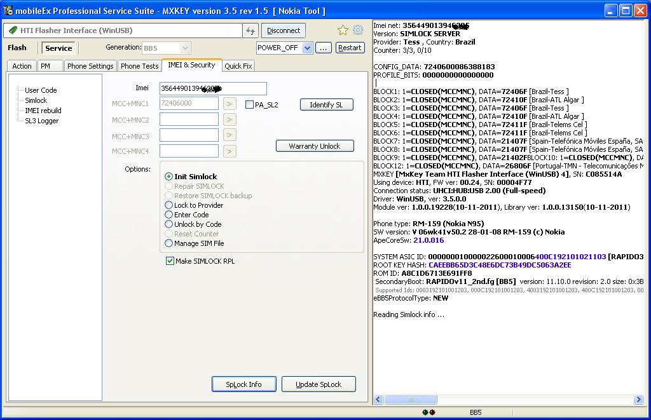Viewport: 651px width, 420px height.
Task: Click the MCC+MNC4 input field
Action: pyautogui.click(x=189, y=151)
